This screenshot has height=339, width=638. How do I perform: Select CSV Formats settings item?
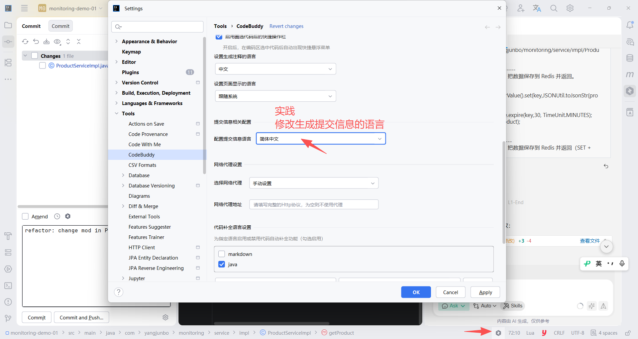tap(142, 165)
